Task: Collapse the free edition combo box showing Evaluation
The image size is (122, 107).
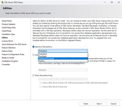Action: pyautogui.click(x=63, y=51)
